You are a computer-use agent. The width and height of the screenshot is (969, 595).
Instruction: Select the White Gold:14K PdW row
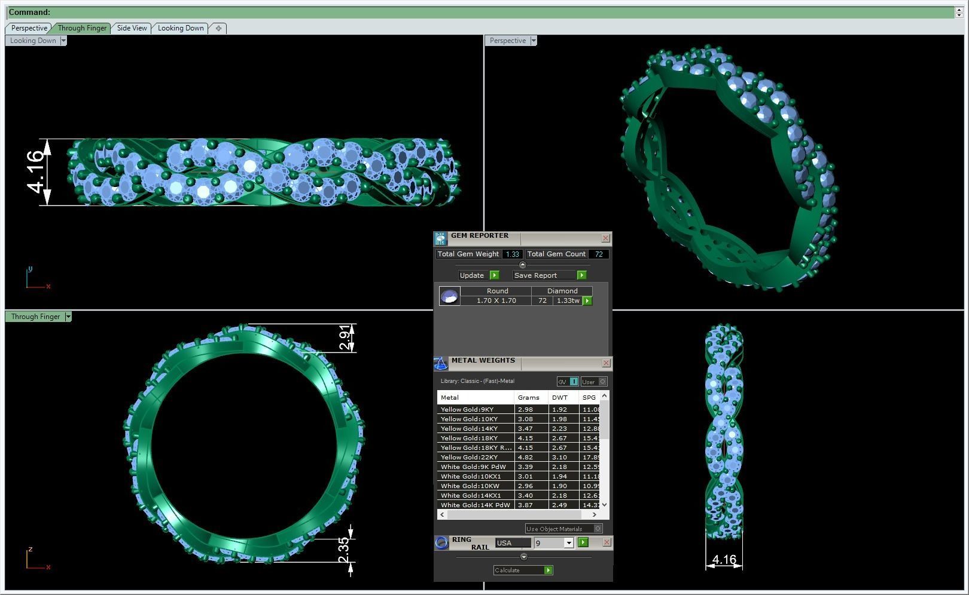(519, 505)
